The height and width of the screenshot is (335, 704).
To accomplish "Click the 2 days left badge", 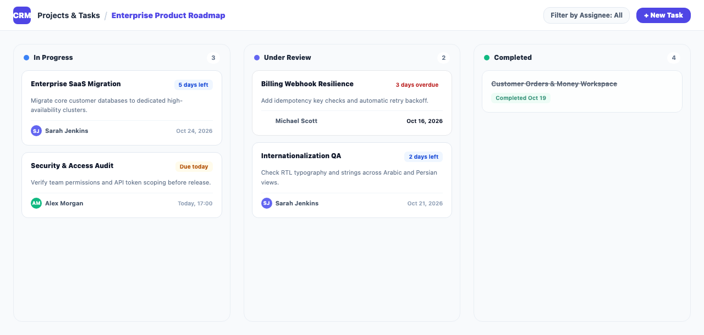I will (424, 157).
